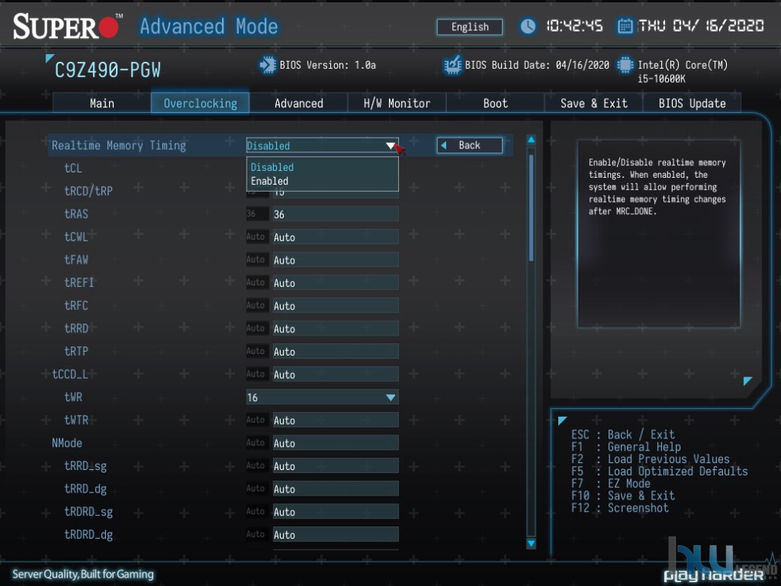This screenshot has width=781, height=586.
Task: Click the NMode Auto input field
Action: pyautogui.click(x=336, y=443)
